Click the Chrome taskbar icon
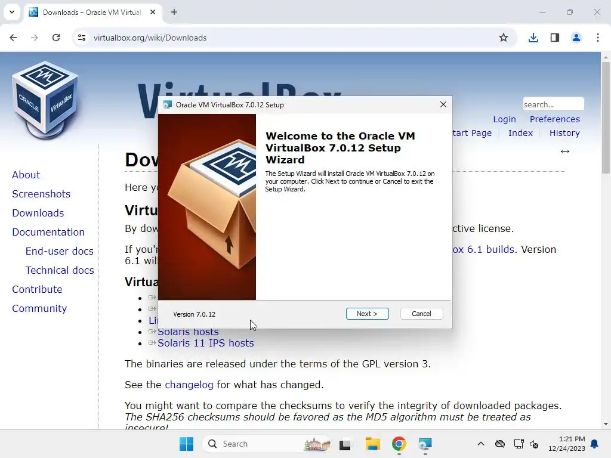The height and width of the screenshot is (458, 611). click(399, 444)
